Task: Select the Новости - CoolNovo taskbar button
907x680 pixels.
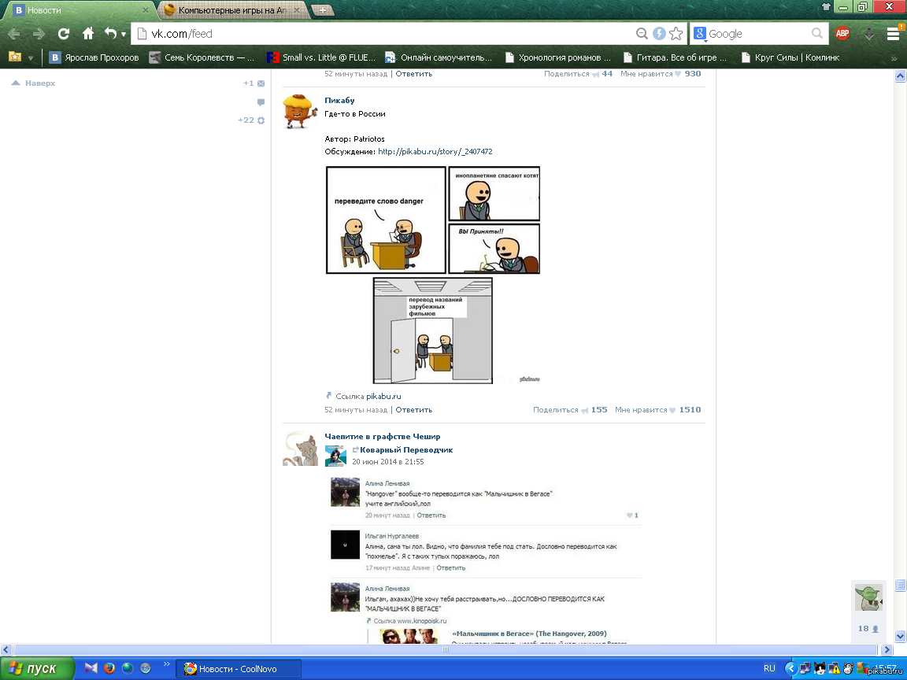Action: (x=239, y=669)
